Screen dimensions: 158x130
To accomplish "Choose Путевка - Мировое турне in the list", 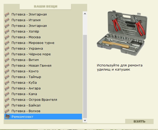I will pyautogui.click(x=43, y=43).
